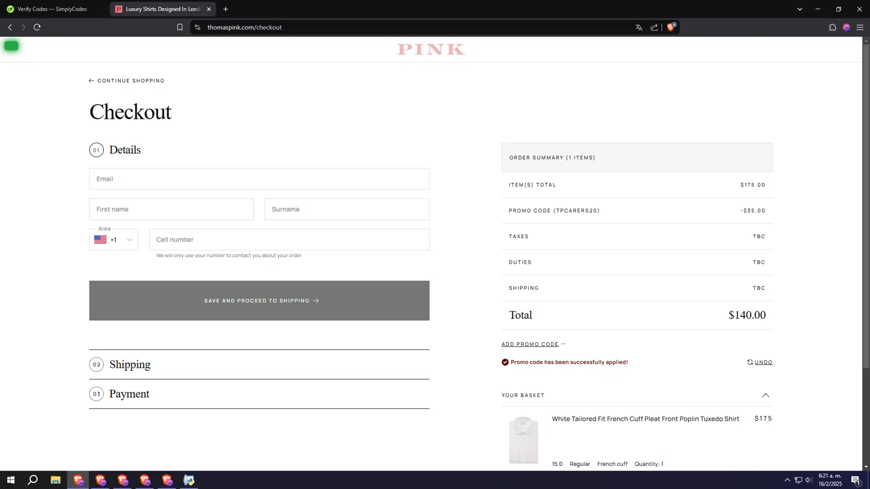Reload the checkout page
870x489 pixels.
click(x=37, y=27)
